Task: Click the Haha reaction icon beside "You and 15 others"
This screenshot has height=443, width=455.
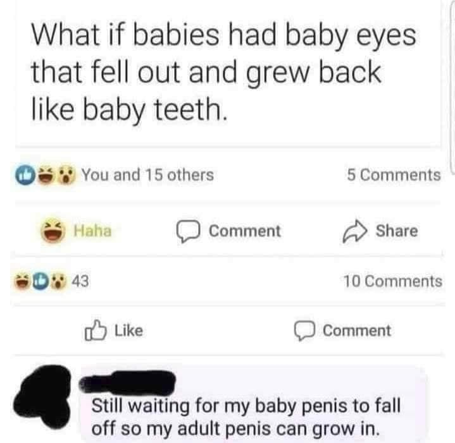Action: 46,174
